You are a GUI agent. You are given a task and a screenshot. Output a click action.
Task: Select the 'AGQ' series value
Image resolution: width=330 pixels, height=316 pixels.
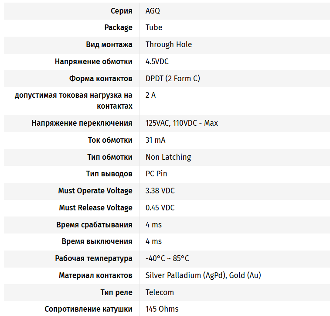(153, 10)
